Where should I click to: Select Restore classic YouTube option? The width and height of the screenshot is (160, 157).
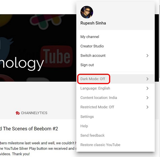click(116, 145)
